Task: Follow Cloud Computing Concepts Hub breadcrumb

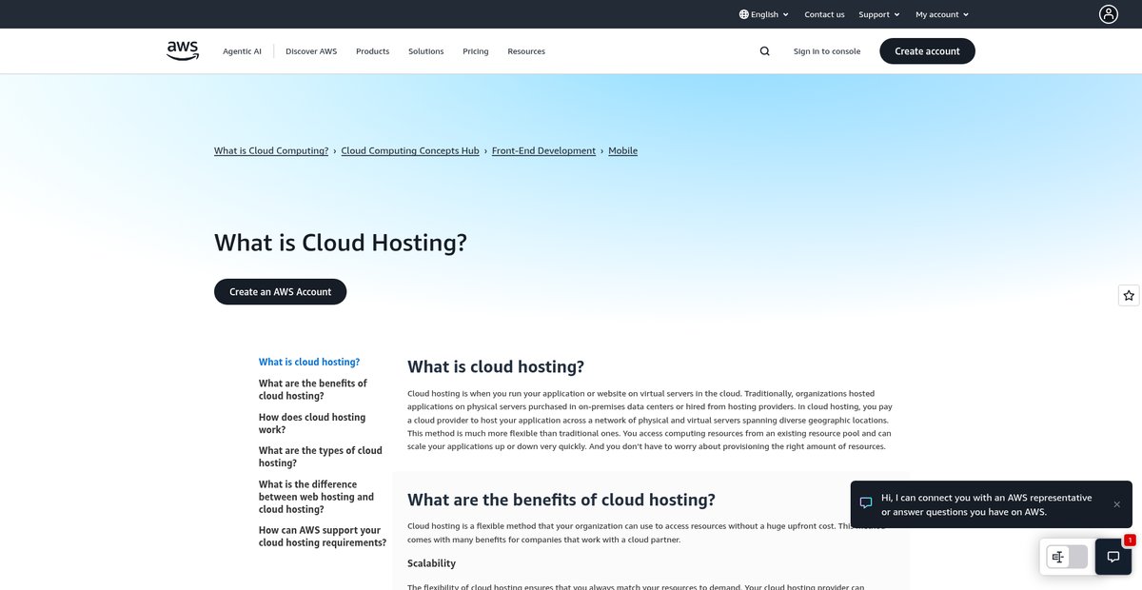Action: (410, 150)
